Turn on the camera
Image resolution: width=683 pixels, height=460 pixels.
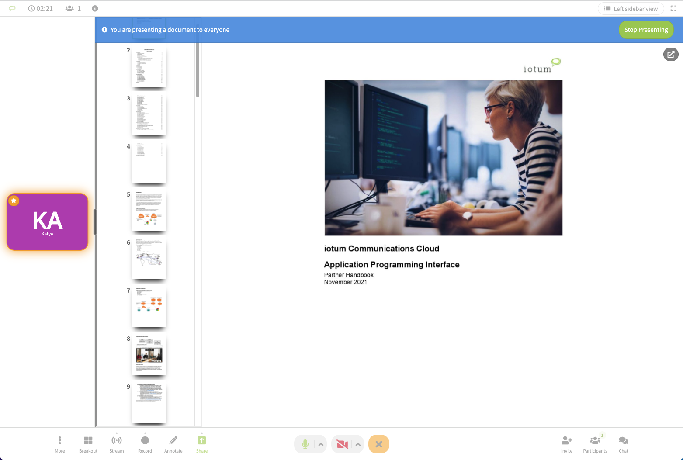coord(342,444)
